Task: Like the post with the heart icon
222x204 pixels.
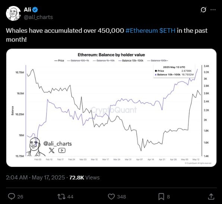Action: pyautogui.click(x=111, y=197)
